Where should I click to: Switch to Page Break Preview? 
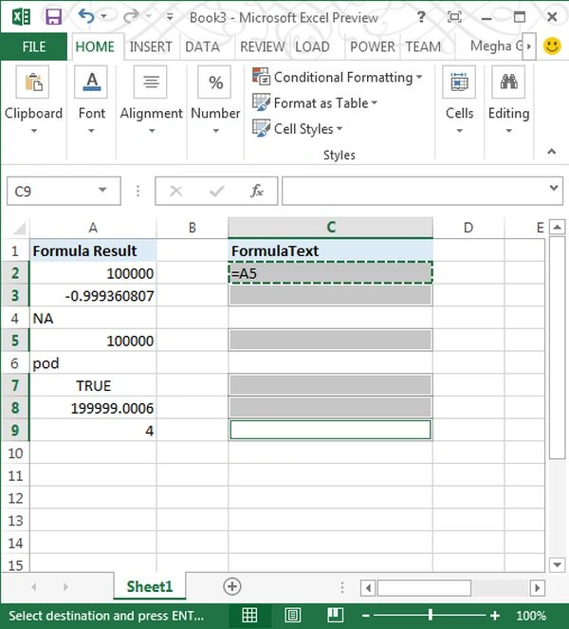(x=335, y=615)
